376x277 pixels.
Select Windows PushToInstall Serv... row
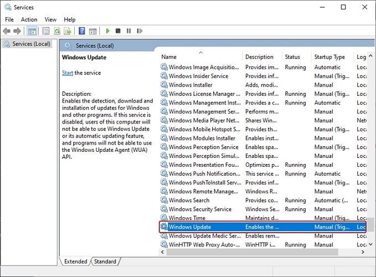(x=263, y=182)
